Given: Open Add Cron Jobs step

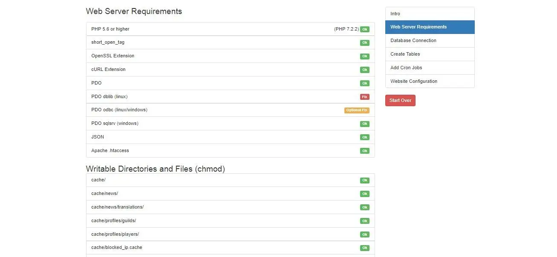Looking at the screenshot, I should click(x=430, y=68).
